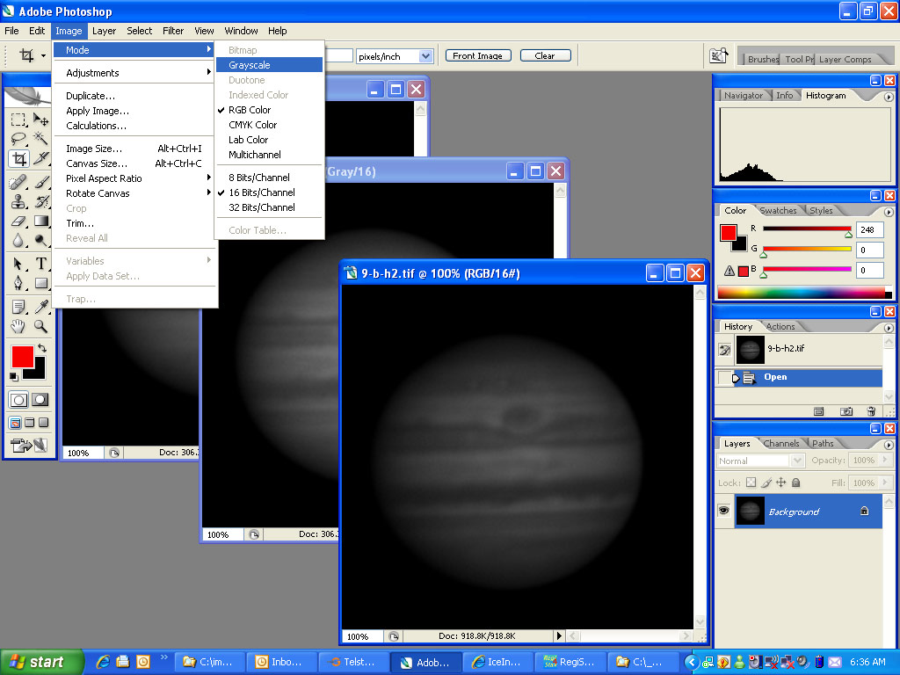Click the foreground red color swatch in toolbox
Image resolution: width=900 pixels, height=675 pixels.
[x=22, y=357]
